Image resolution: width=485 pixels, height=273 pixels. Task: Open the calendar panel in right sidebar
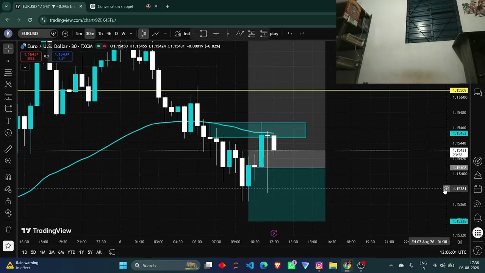click(x=478, y=189)
